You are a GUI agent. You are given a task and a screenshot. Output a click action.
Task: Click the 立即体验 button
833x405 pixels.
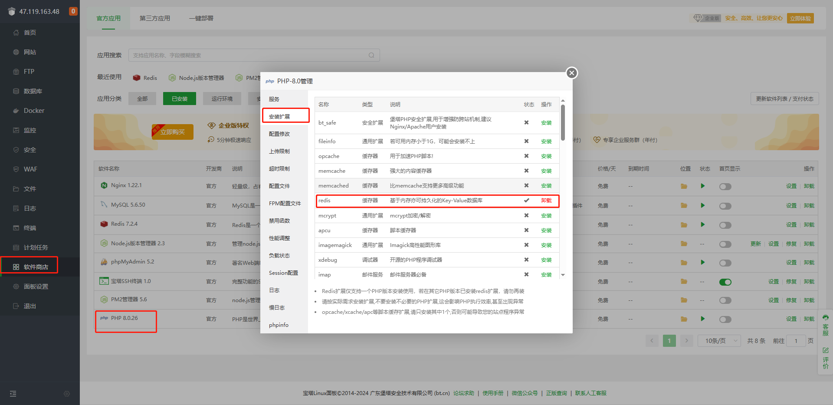point(800,18)
